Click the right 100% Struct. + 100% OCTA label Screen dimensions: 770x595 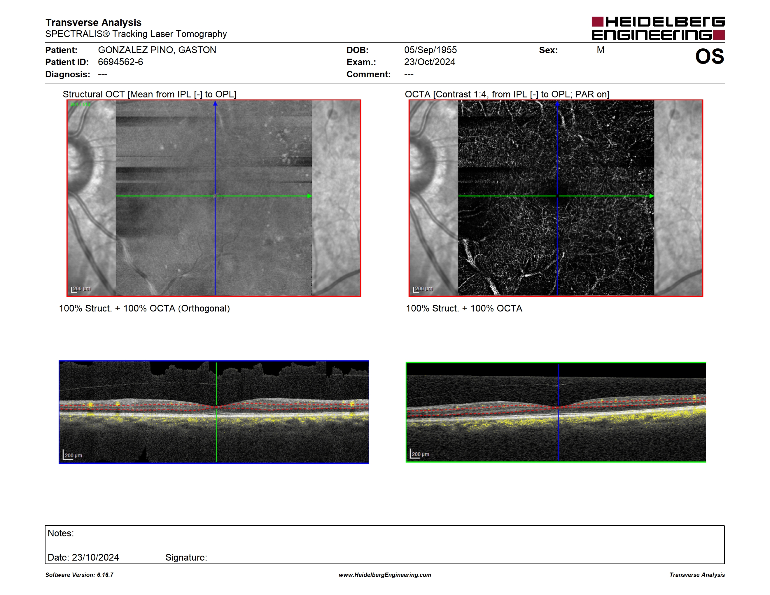click(x=464, y=308)
